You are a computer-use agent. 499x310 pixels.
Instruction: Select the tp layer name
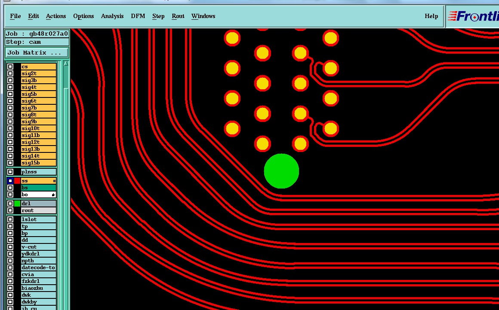point(39,226)
